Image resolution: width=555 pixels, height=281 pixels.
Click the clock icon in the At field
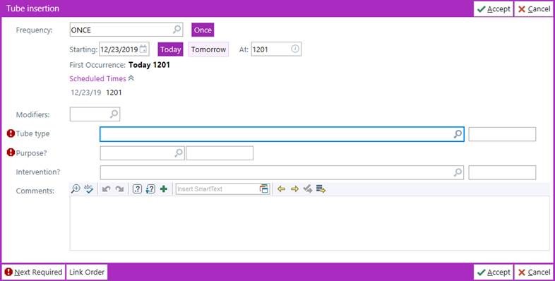point(295,49)
